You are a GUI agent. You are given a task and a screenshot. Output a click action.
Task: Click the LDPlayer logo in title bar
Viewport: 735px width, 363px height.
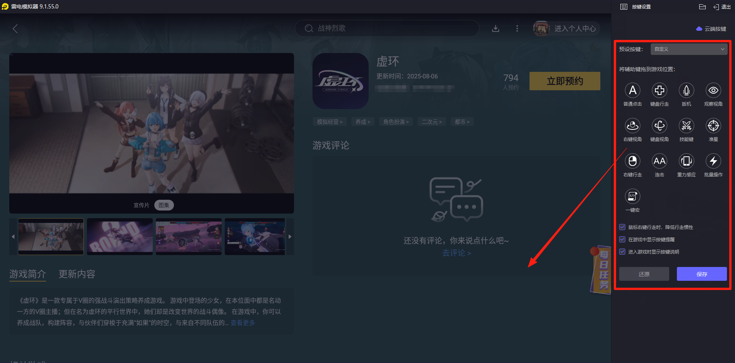(5, 7)
